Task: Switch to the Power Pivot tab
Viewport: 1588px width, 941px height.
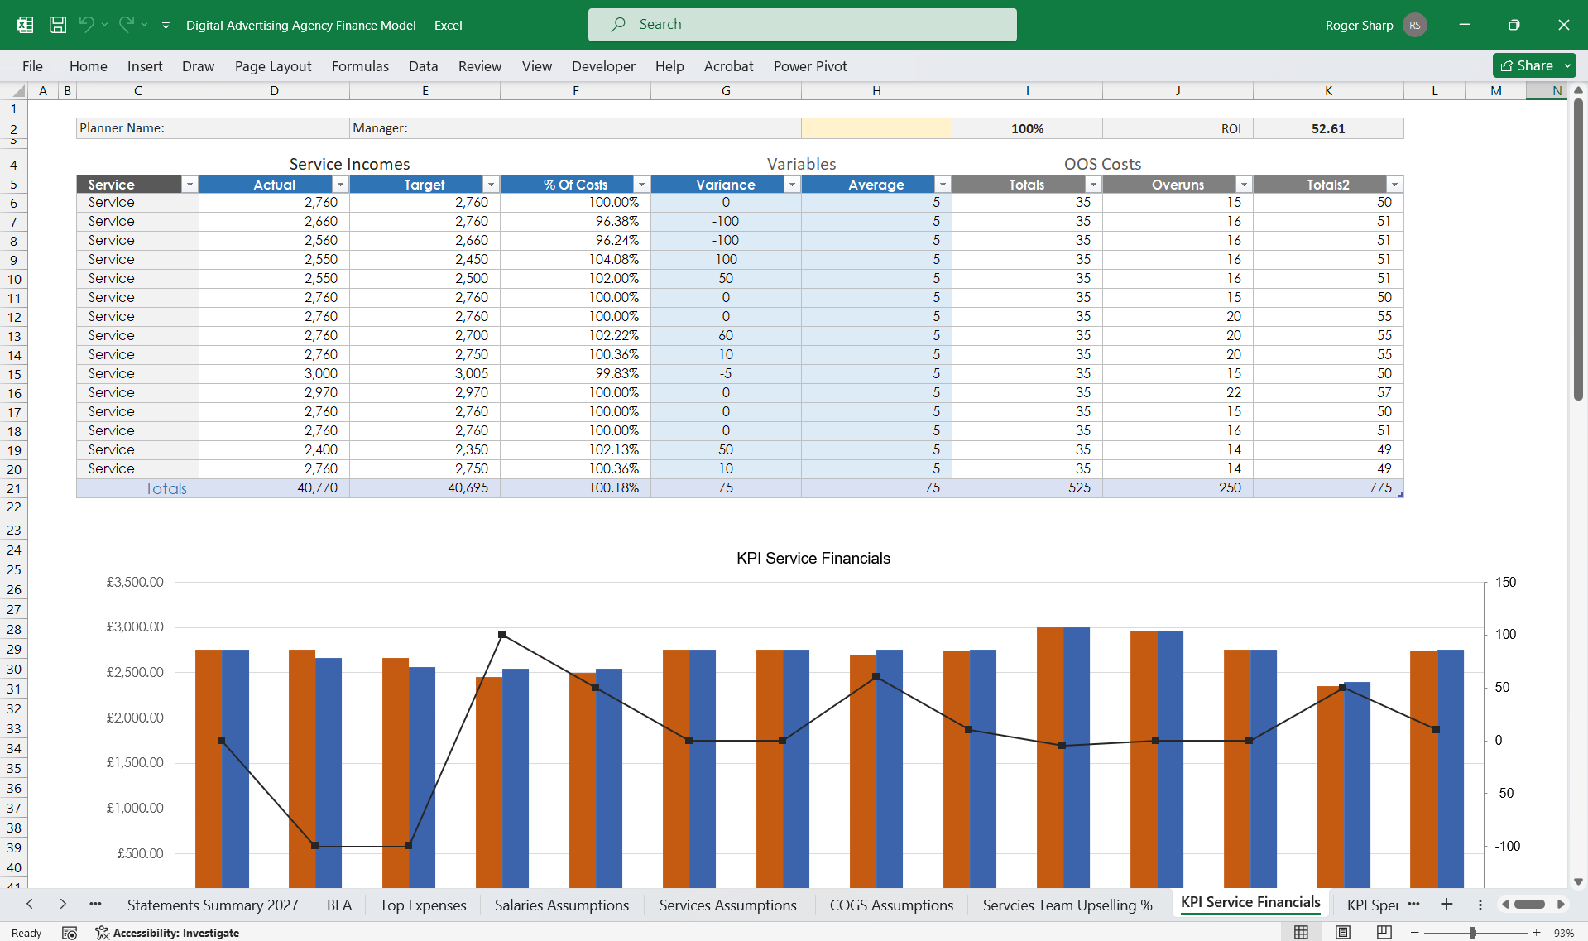Action: point(810,66)
